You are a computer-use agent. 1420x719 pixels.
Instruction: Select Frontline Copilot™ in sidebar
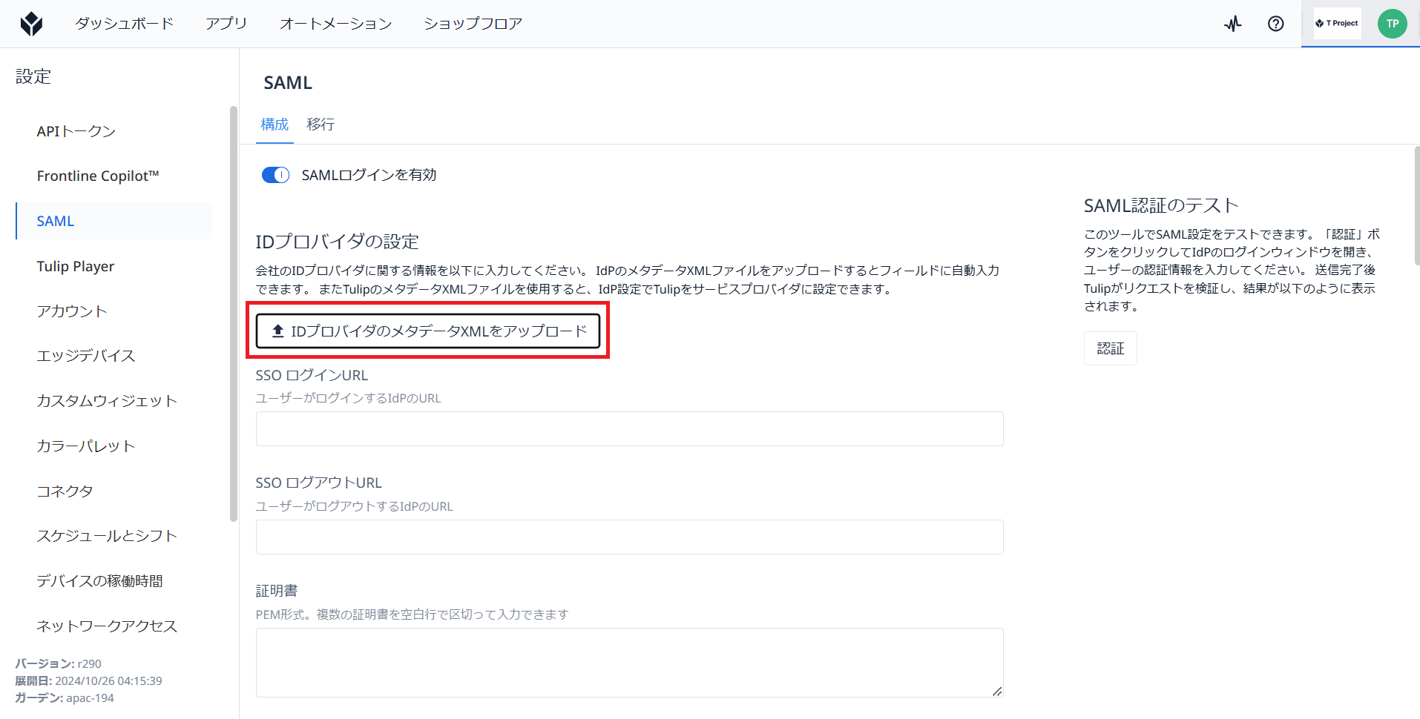pyautogui.click(x=114, y=176)
